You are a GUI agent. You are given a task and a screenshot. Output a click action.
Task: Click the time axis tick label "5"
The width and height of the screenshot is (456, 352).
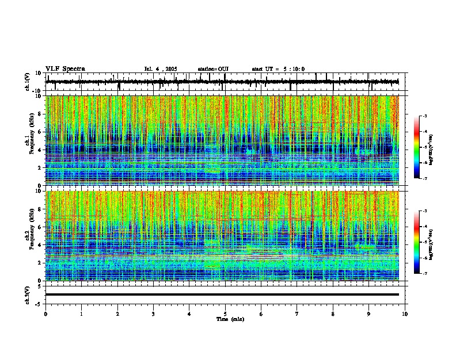coord(225,313)
